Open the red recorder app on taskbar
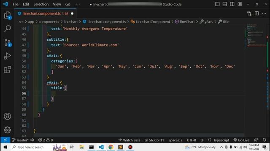270x151 pixels. pyautogui.click(x=130, y=147)
